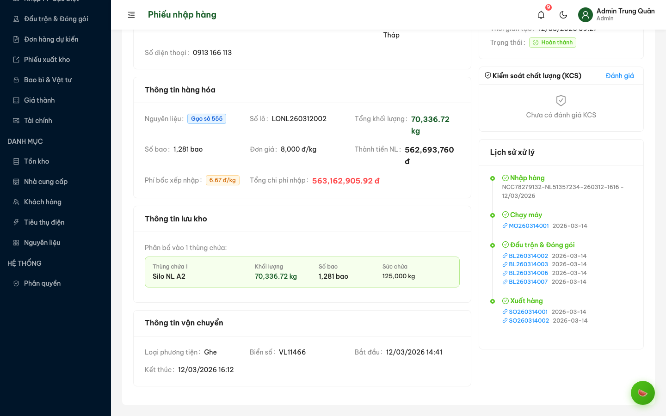The height and width of the screenshot is (416, 666).
Task: Click the Phân quyền shield icon
Action: point(16,283)
